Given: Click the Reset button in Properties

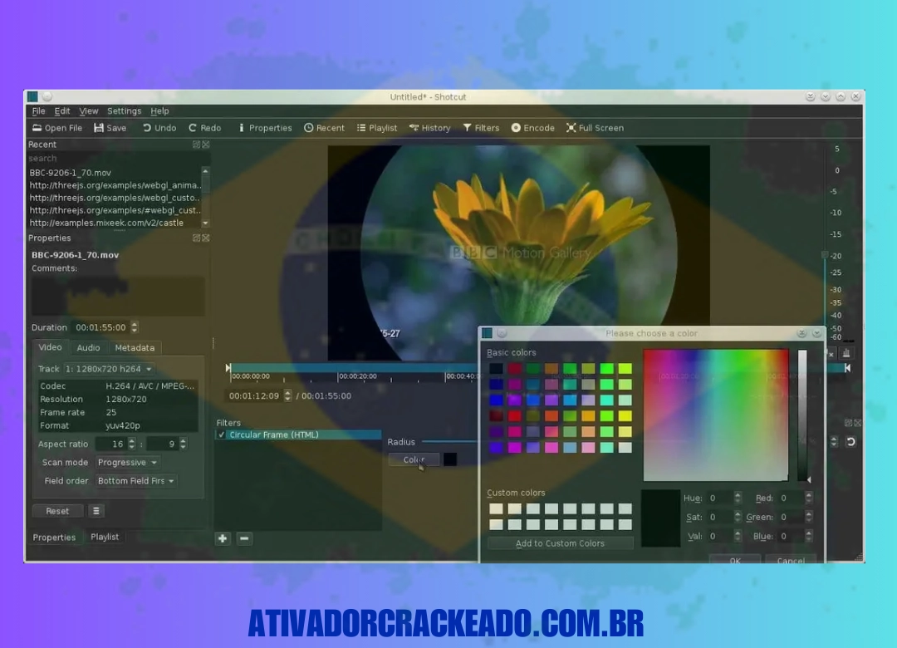Looking at the screenshot, I should pyautogui.click(x=57, y=511).
